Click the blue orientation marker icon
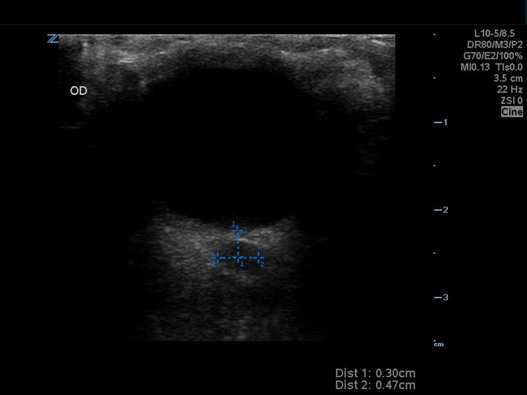Screen dimensions: 527x395 click(53, 38)
